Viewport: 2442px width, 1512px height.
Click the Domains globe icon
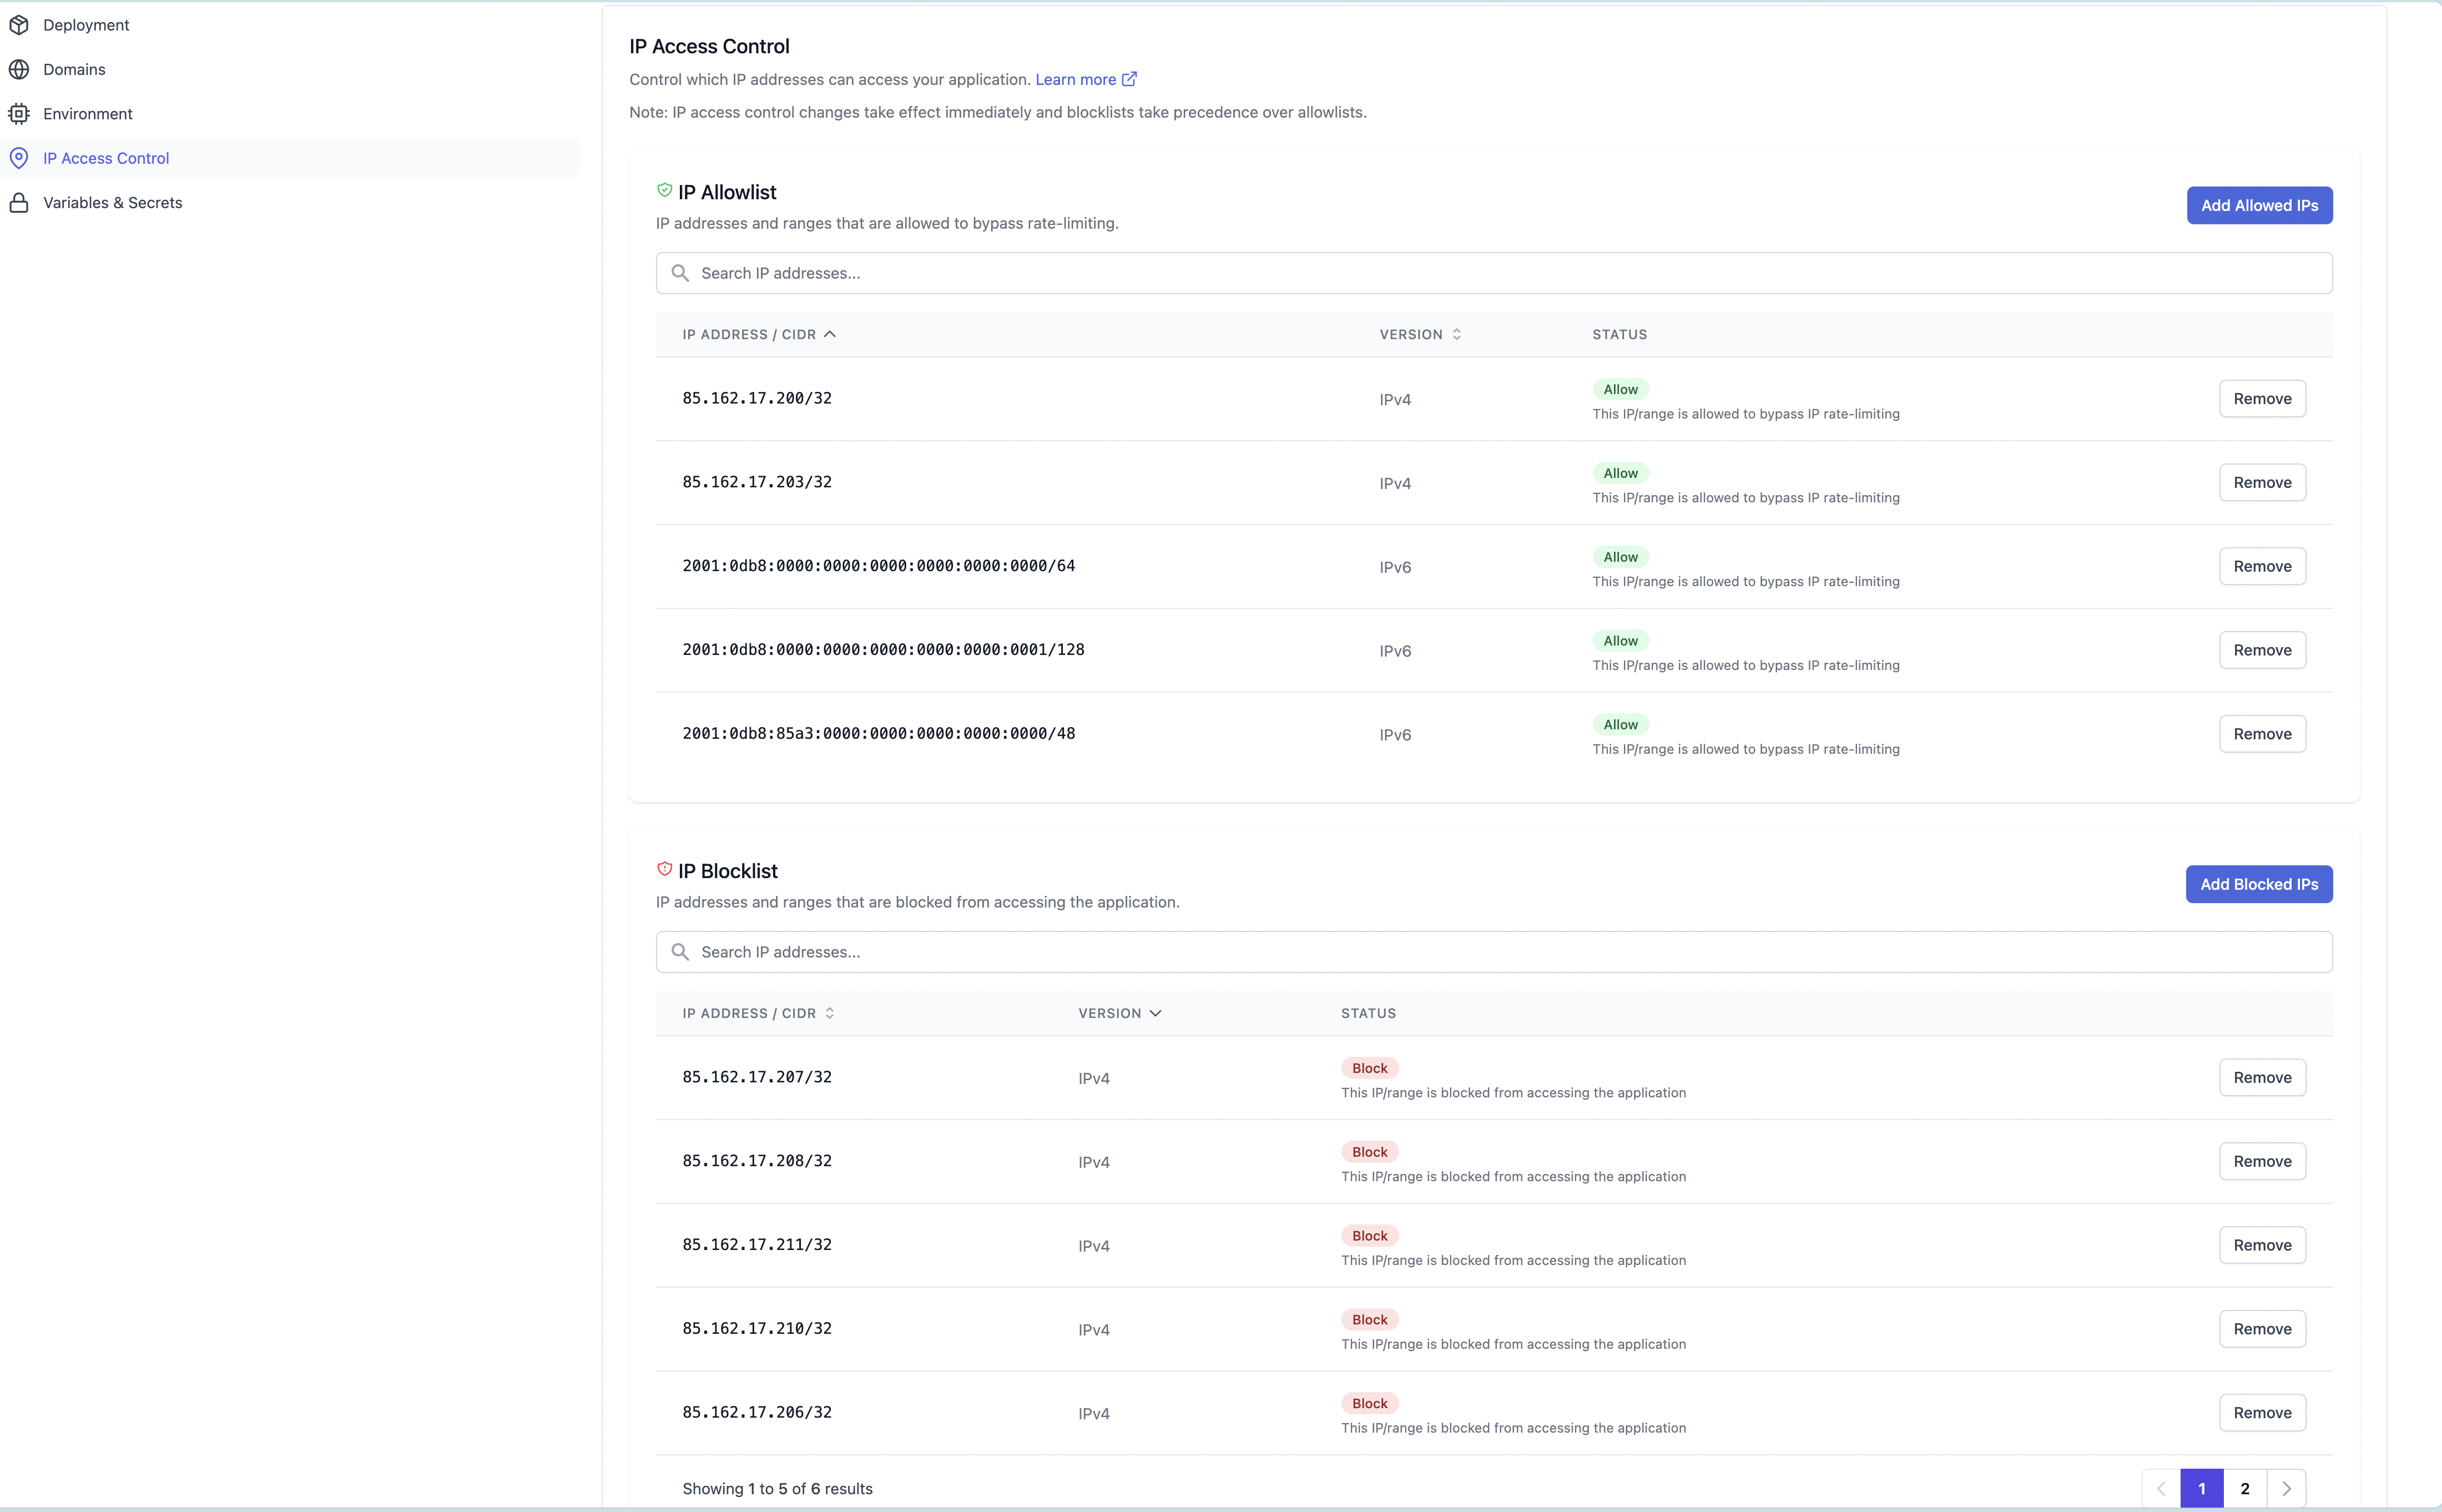19,69
